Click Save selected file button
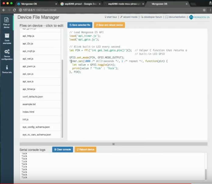This screenshot has height=184, width=212. (80, 25)
